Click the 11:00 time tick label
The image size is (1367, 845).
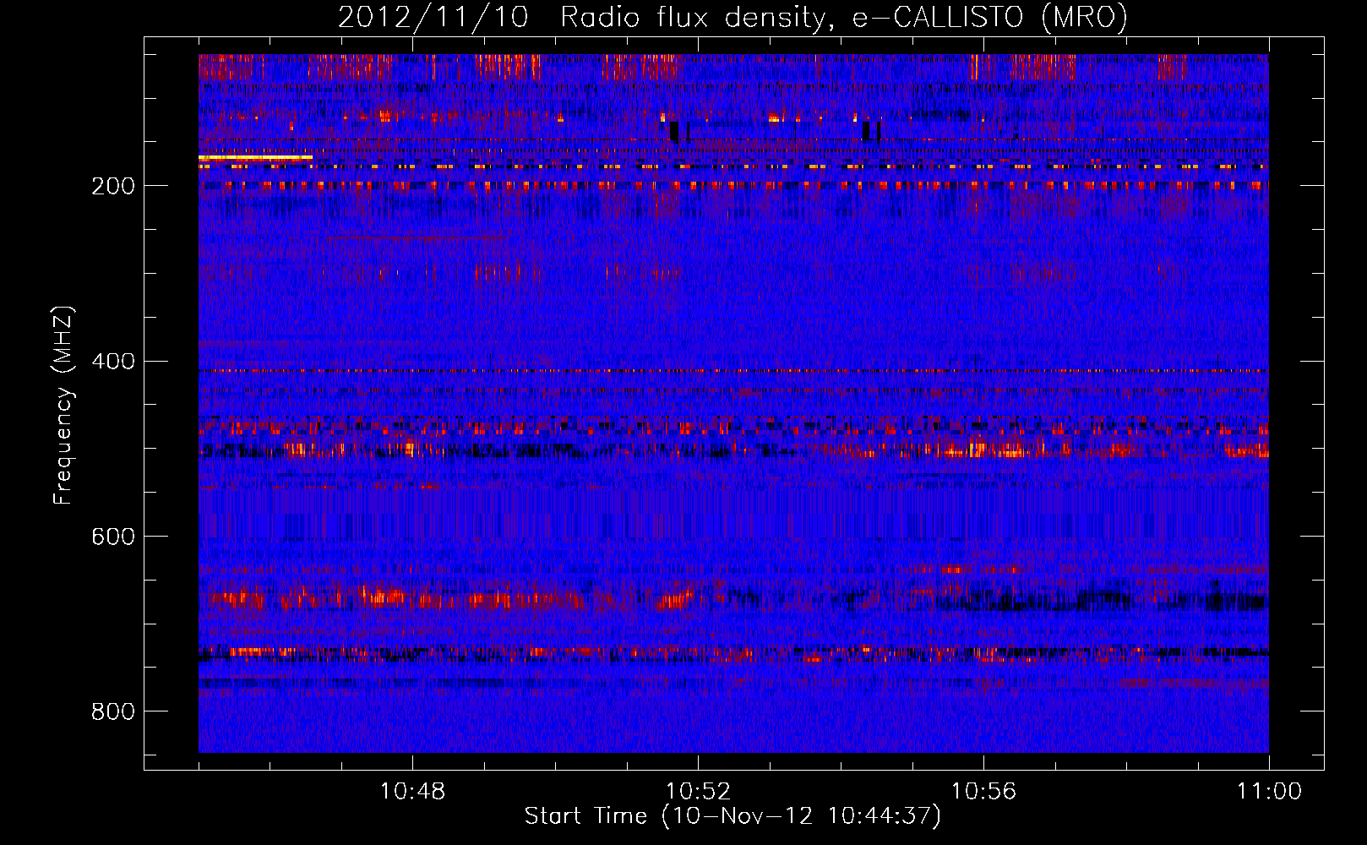tap(1269, 792)
